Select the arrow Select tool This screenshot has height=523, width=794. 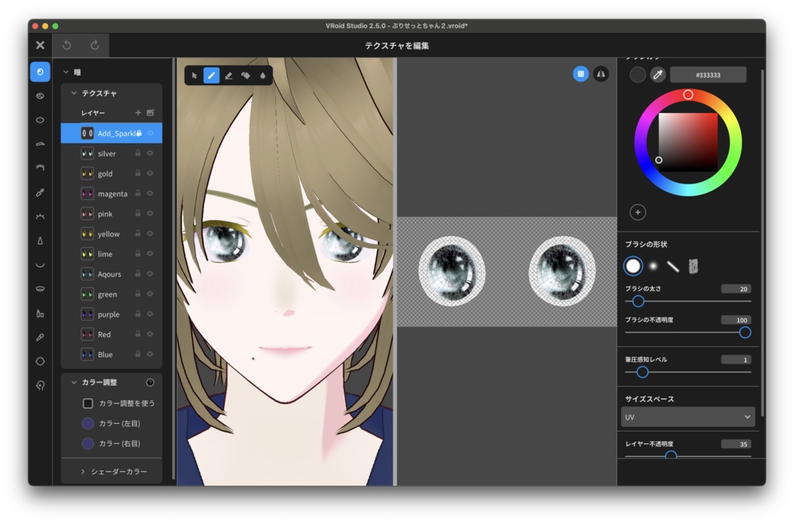pyautogui.click(x=195, y=76)
